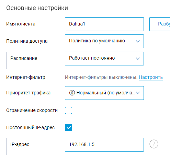170x155 pixels.
Task: Click the Расписание label
Action: coord(24,58)
